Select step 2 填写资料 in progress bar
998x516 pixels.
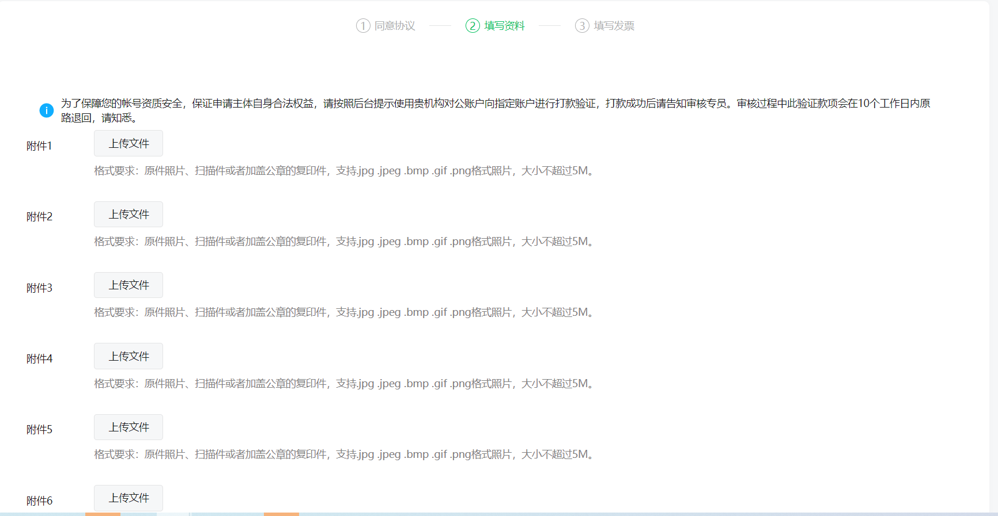(x=496, y=26)
